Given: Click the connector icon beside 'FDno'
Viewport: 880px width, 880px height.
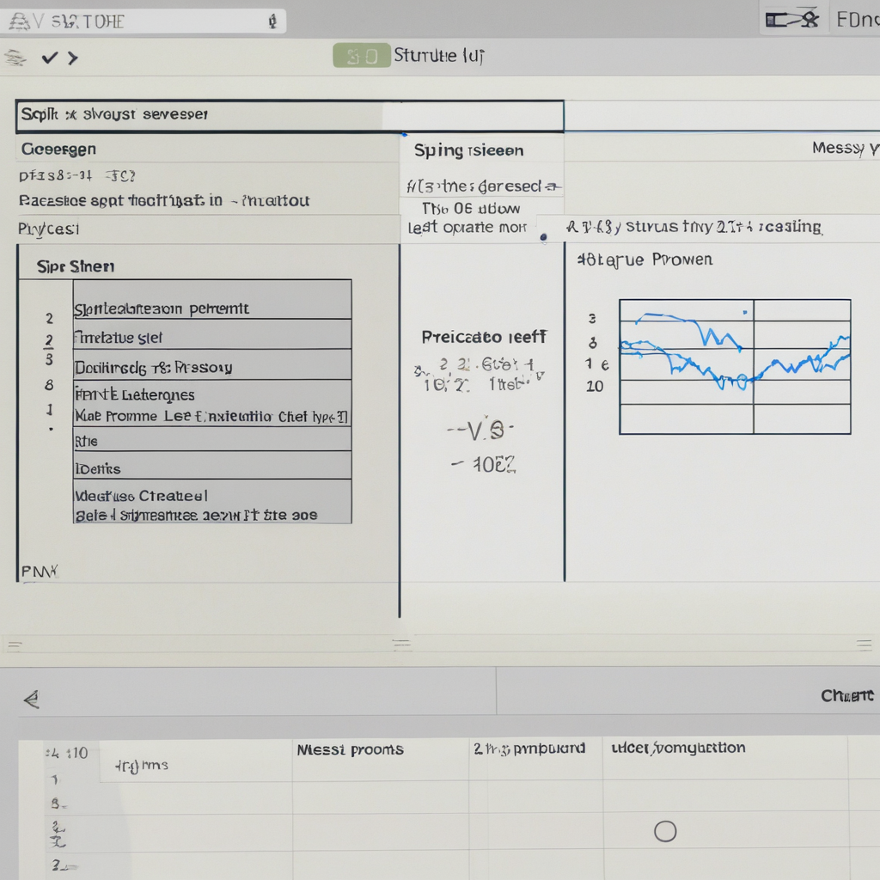Looking at the screenshot, I should pos(791,20).
